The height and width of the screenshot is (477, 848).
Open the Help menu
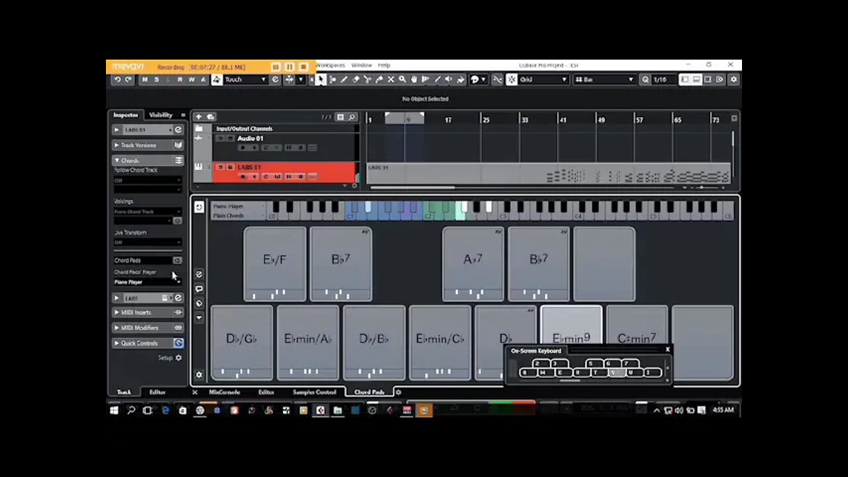tap(384, 66)
